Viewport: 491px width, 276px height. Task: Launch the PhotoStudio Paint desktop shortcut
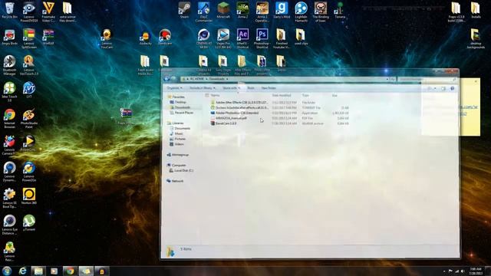coord(29,118)
